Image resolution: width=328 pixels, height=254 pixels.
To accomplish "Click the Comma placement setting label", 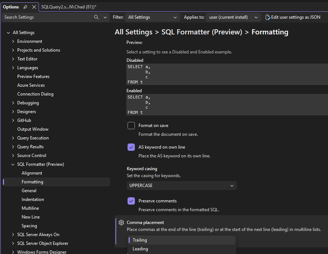I will coord(145,223).
